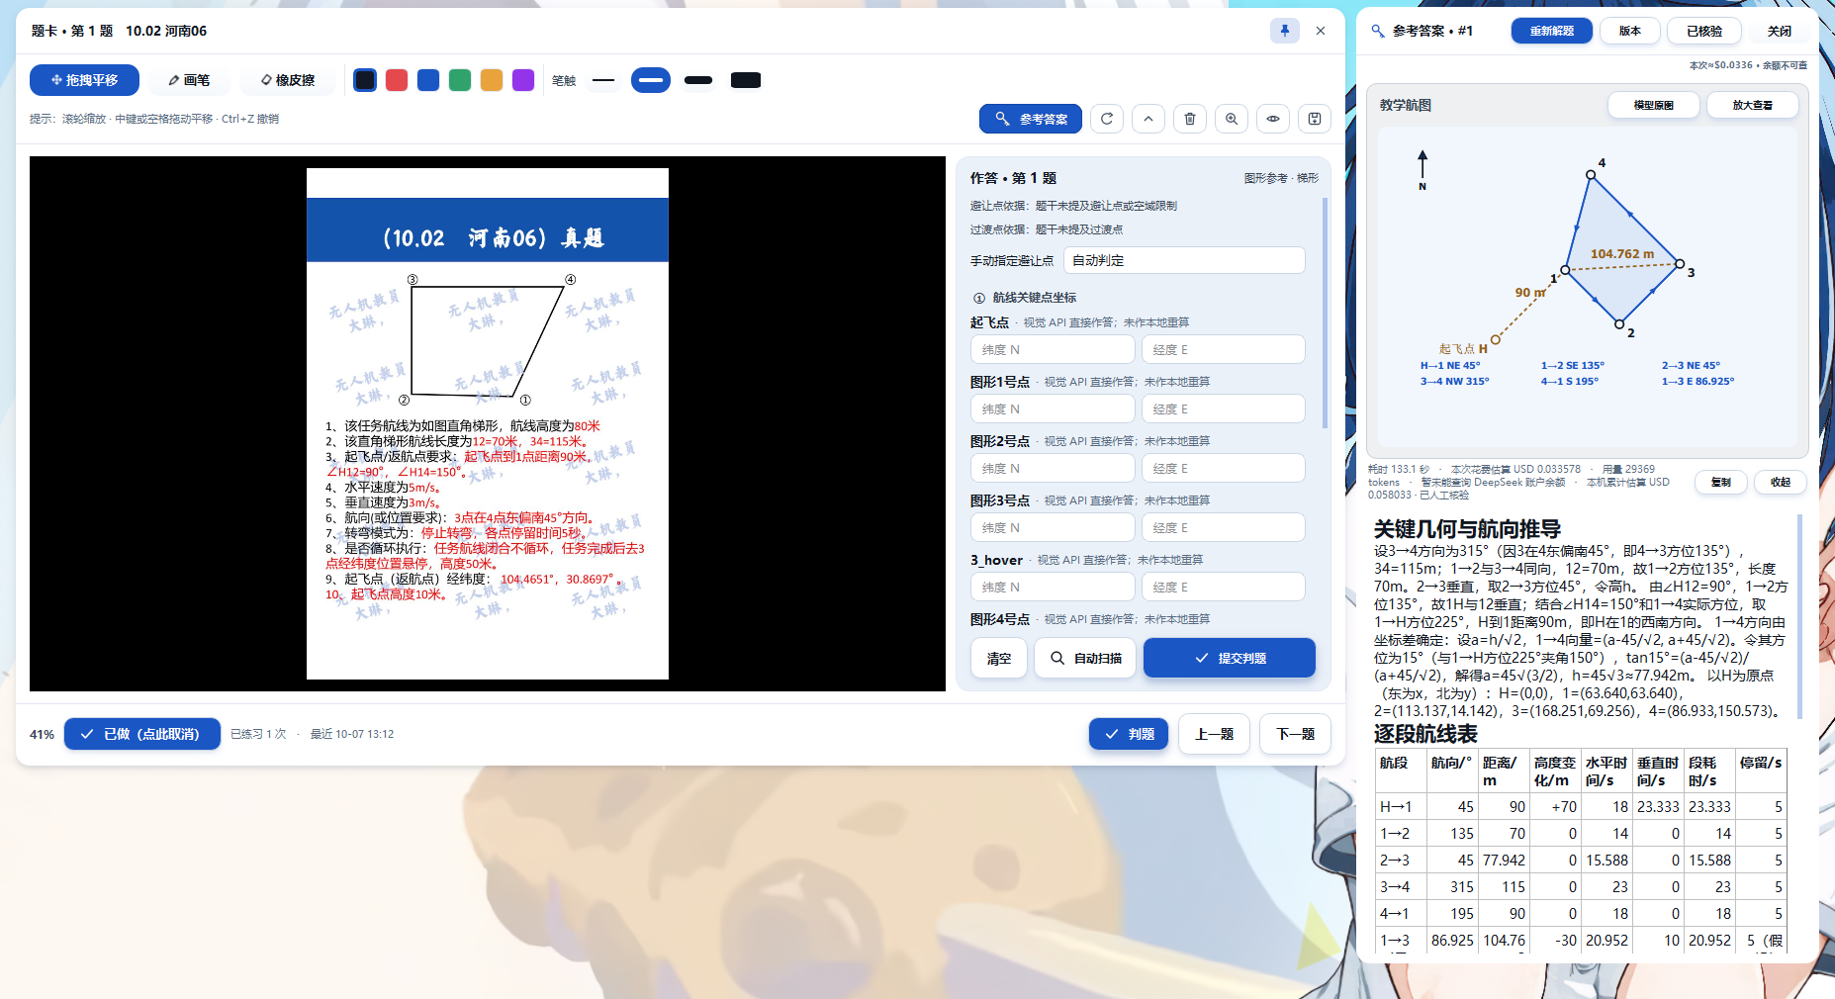Image resolution: width=1835 pixels, height=999 pixels.
Task: Click the 判题 grade button
Action: point(1129,734)
